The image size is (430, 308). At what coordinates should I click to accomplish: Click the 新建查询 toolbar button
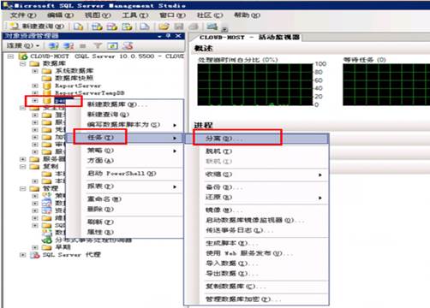pos(37,27)
